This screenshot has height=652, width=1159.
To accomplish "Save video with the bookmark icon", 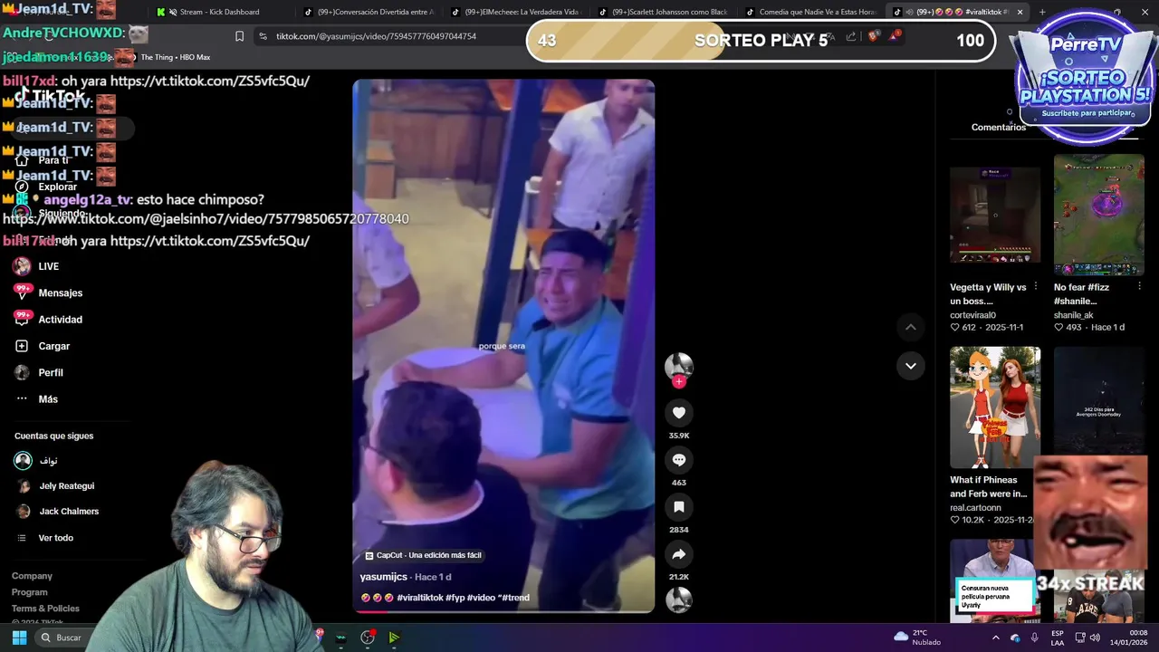I will [679, 507].
